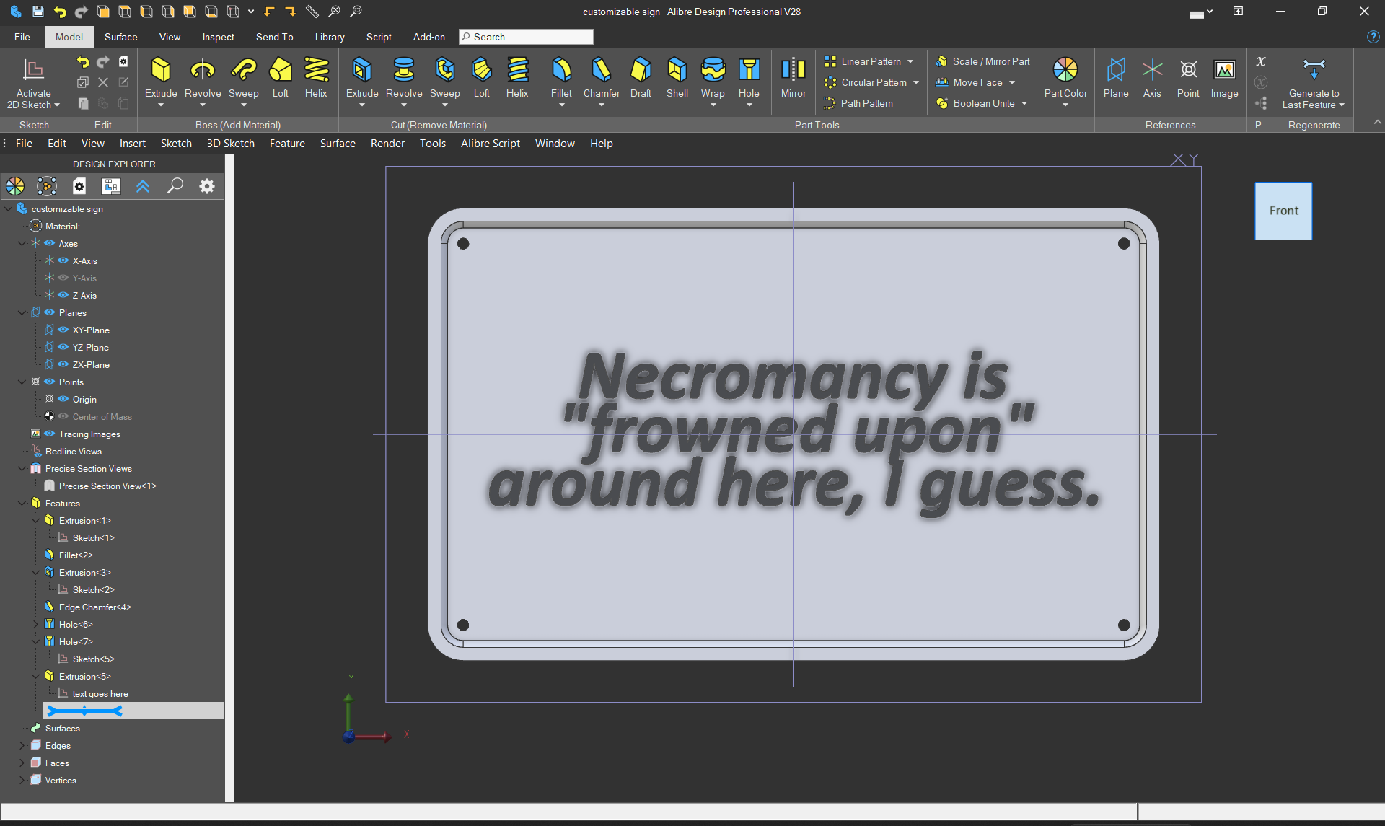Viewport: 1385px width, 826px height.
Task: Insert a reference Point
Action: (1188, 78)
